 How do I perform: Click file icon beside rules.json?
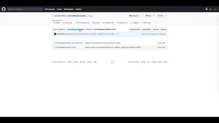[55, 43]
